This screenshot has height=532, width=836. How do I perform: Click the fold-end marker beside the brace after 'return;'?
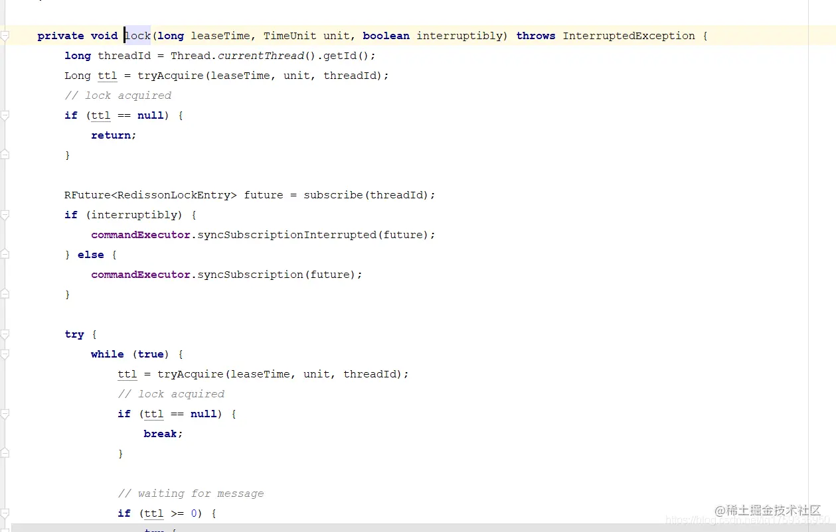[x=4, y=155]
